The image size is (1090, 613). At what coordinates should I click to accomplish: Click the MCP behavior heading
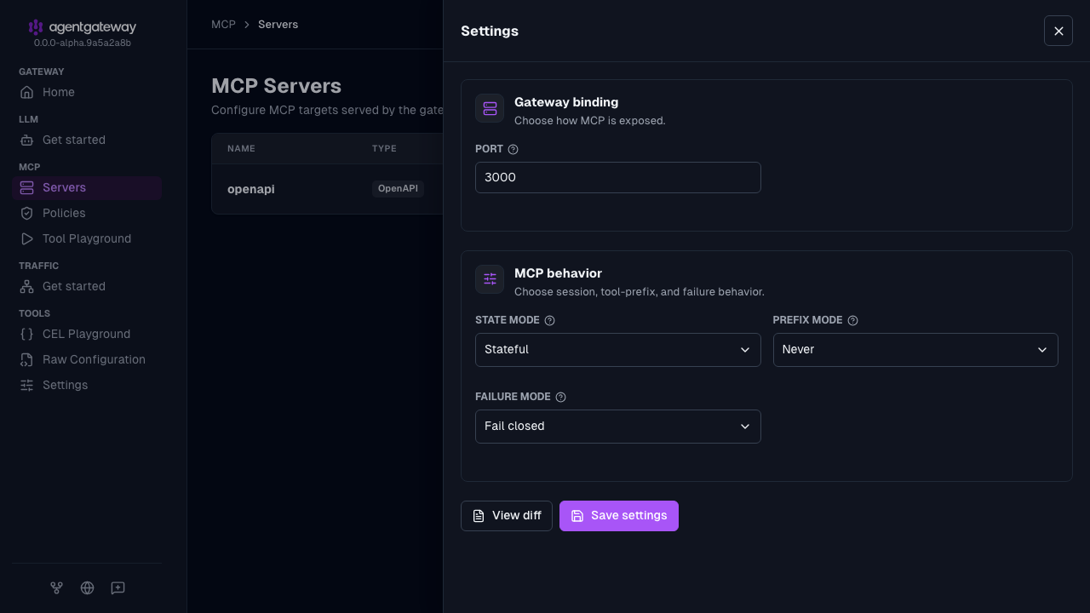pos(558,273)
